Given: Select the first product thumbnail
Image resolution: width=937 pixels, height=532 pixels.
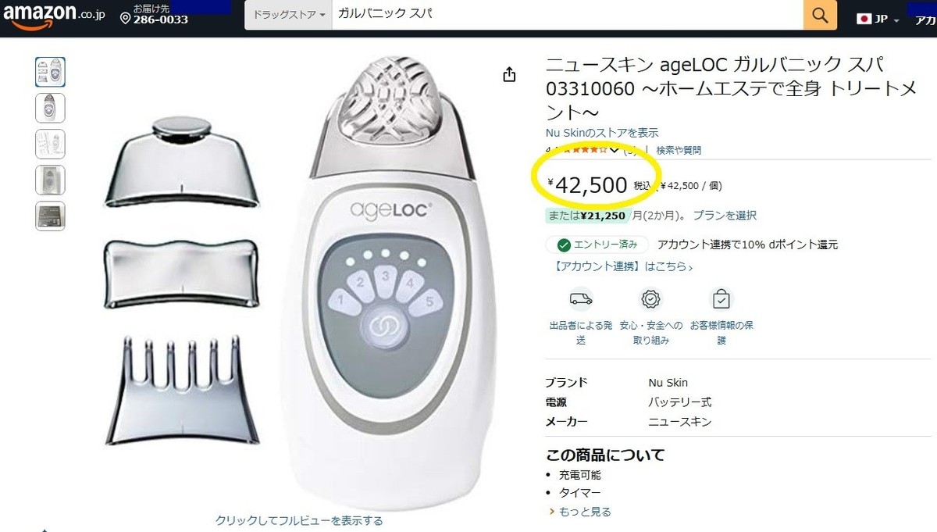Looking at the screenshot, I should [x=50, y=72].
